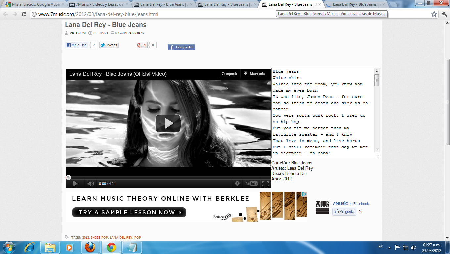Click the video title Lana Del Rey - Blue Jeans (Official Video)

pos(118,74)
